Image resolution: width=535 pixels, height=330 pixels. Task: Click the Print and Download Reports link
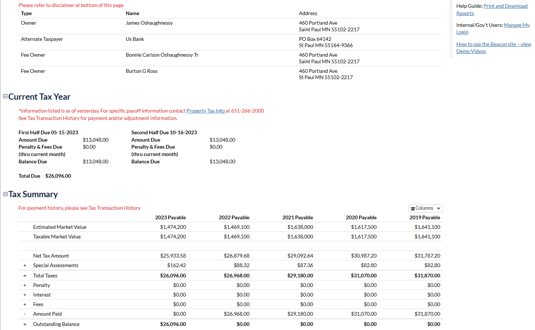point(505,6)
